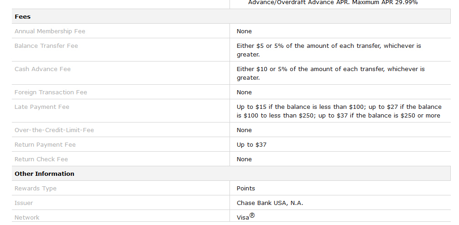459x225 pixels.
Task: Select the Annual Membership Fee label
Action: [50, 31]
